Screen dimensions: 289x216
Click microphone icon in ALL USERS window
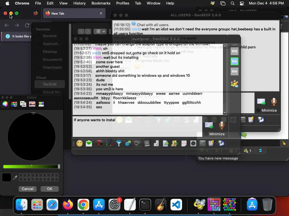[274, 102]
